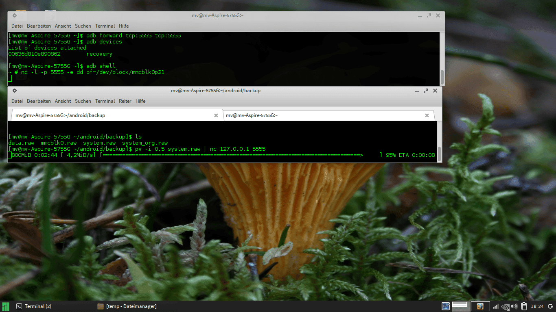The image size is (556, 312).
Task: Open Bearbeiten menu in the android/backup window
Action: click(x=39, y=101)
